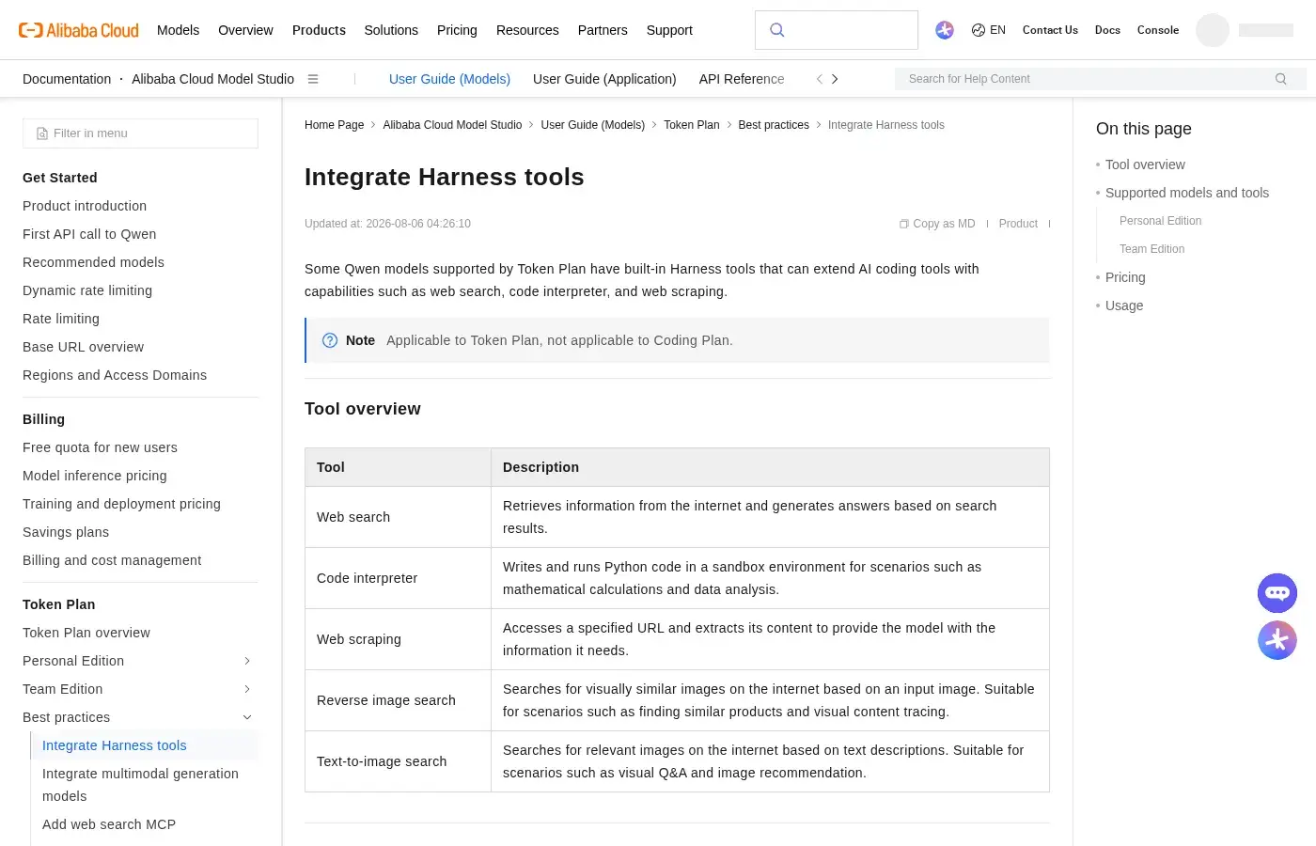Jump to Usage in On this page
Viewport: 1316px width, 846px height.
tap(1124, 305)
